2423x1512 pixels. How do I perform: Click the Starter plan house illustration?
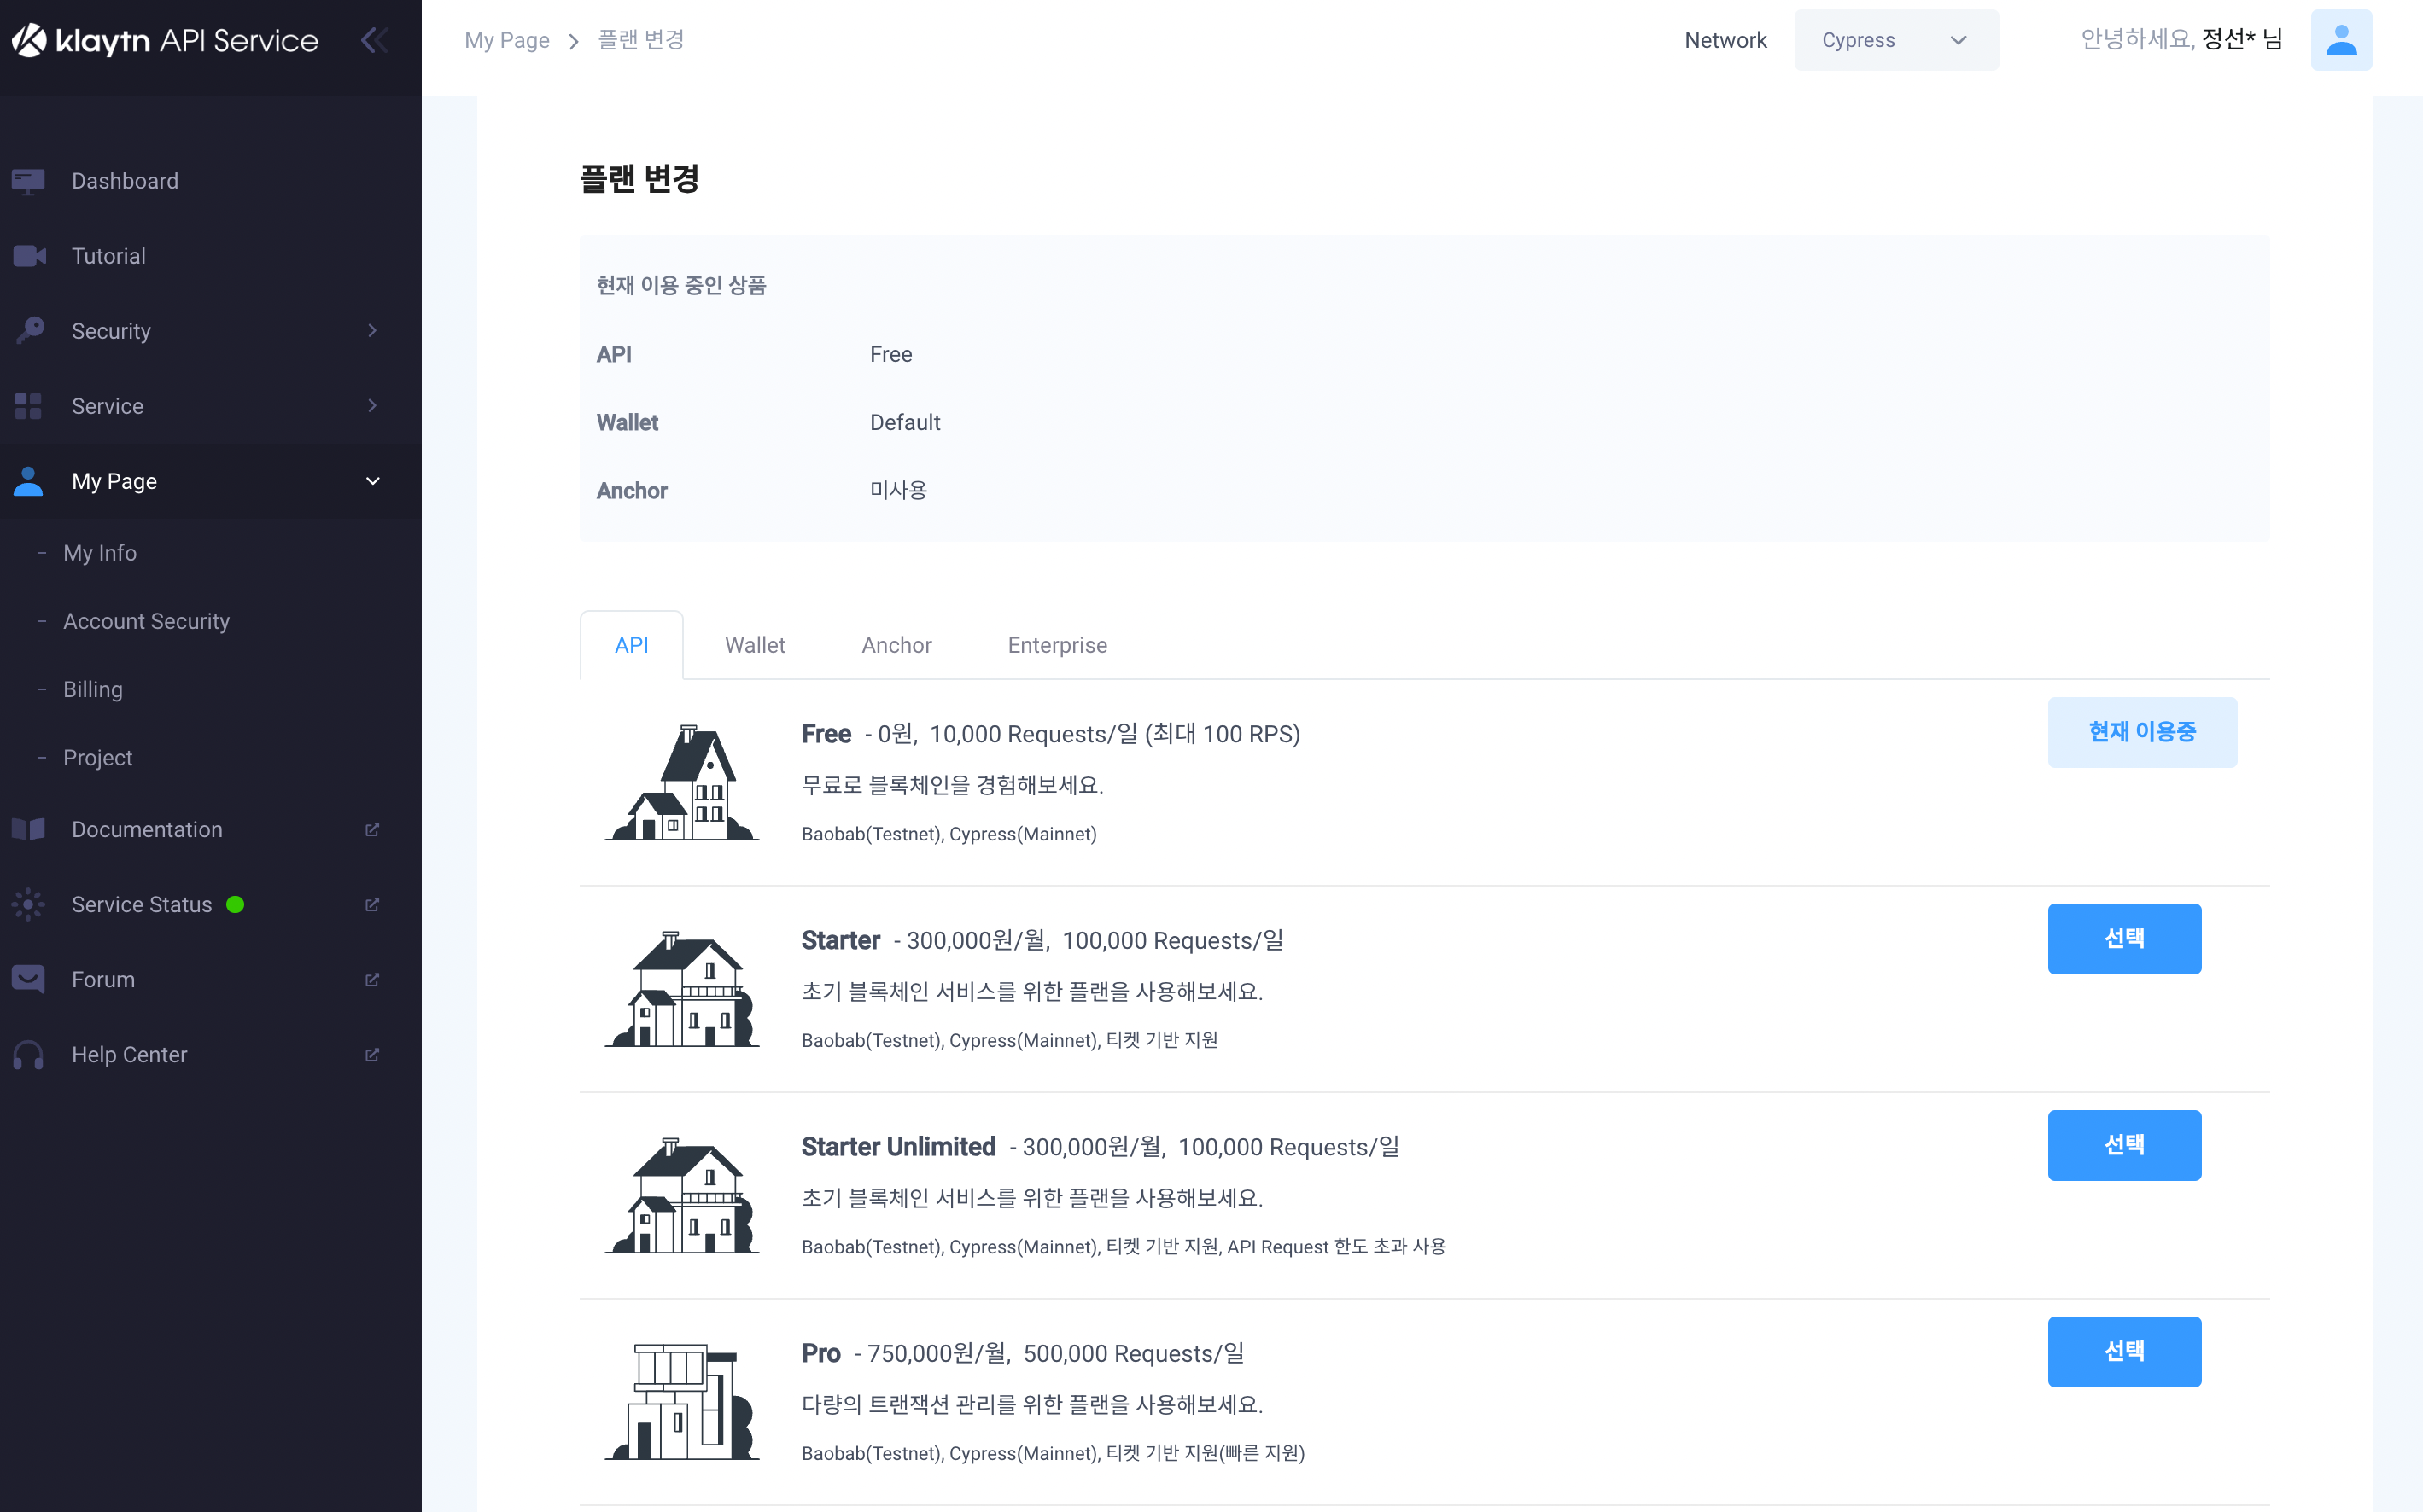682,989
